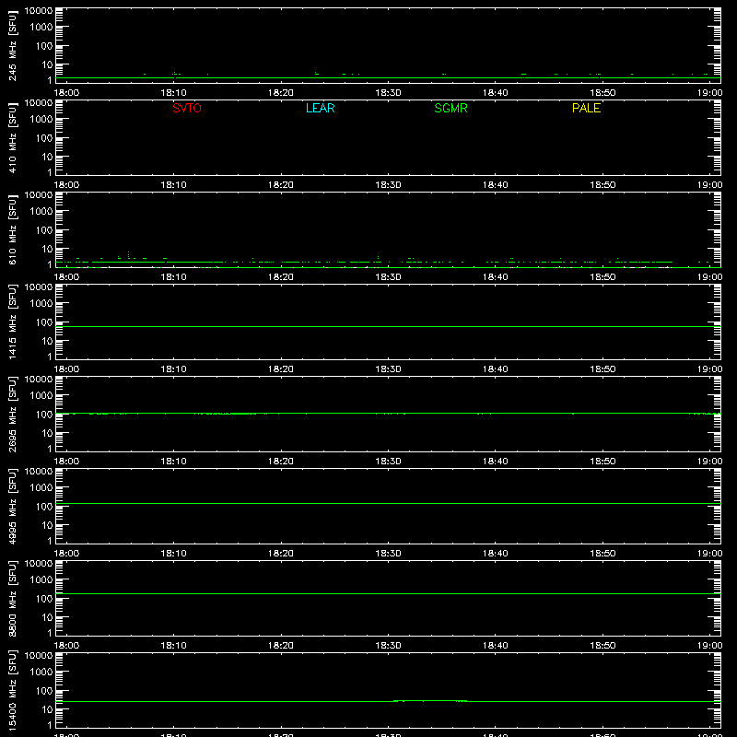
Task: Click the green flux trace in 2695 MHz plot
Action: pos(388,414)
